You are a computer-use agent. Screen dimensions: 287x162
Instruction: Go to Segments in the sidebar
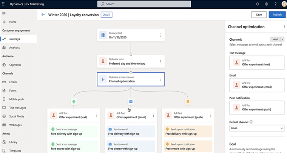[x=15, y=65]
